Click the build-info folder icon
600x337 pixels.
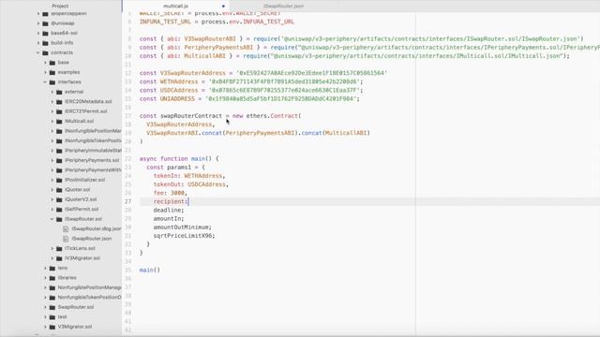point(46,43)
